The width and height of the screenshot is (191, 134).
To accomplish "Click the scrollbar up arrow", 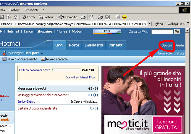I will coord(187,30).
